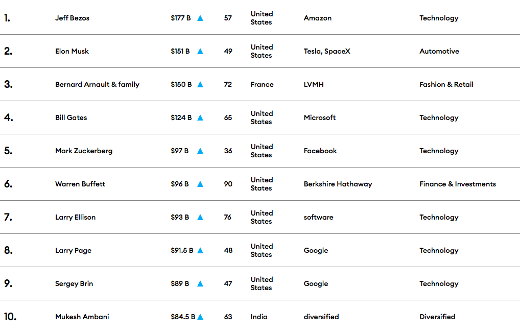Click the Fashion & Retail industry label
Screen dimensions: 520x333
(446, 85)
